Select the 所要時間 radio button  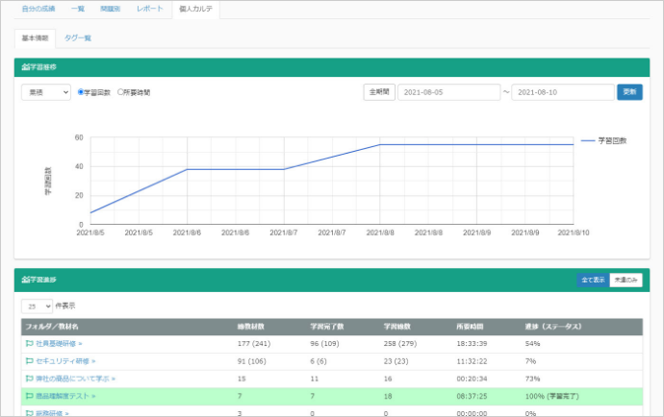(x=120, y=92)
